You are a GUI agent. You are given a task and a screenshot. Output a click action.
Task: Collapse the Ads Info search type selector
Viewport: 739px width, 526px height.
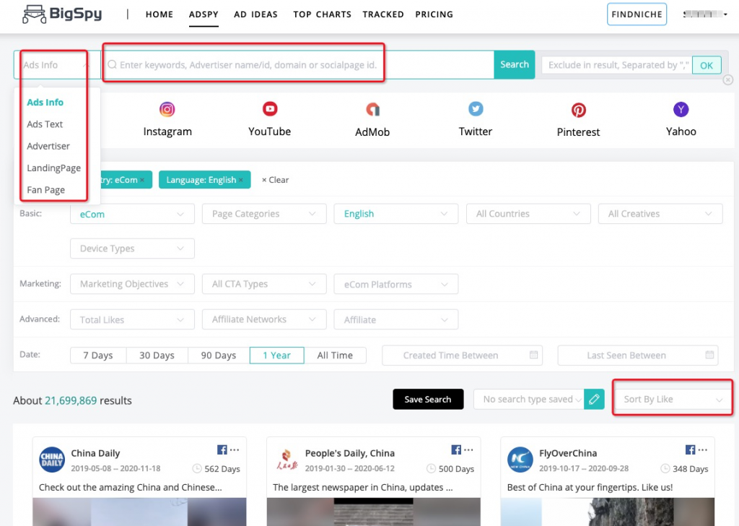[x=56, y=64]
